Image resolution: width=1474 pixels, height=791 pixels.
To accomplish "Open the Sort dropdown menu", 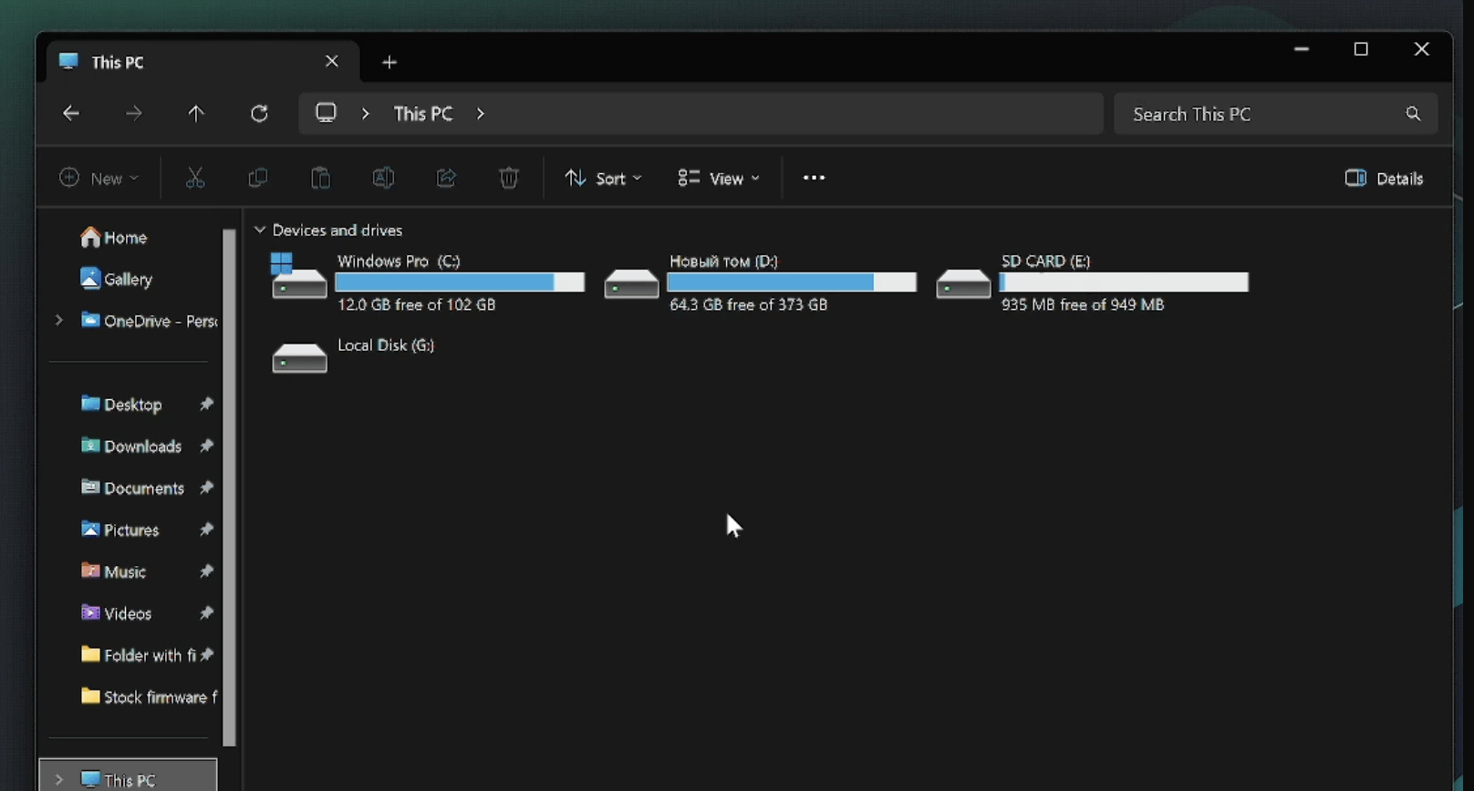I will (603, 179).
